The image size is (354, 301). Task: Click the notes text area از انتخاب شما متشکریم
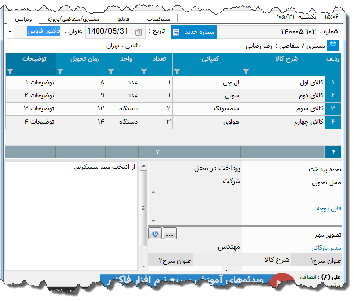(x=71, y=215)
